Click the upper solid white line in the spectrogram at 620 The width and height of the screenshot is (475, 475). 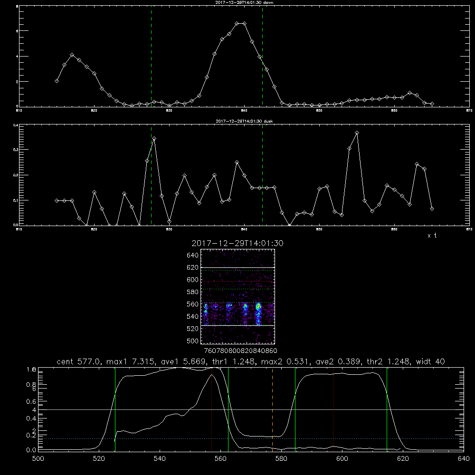tap(237, 267)
